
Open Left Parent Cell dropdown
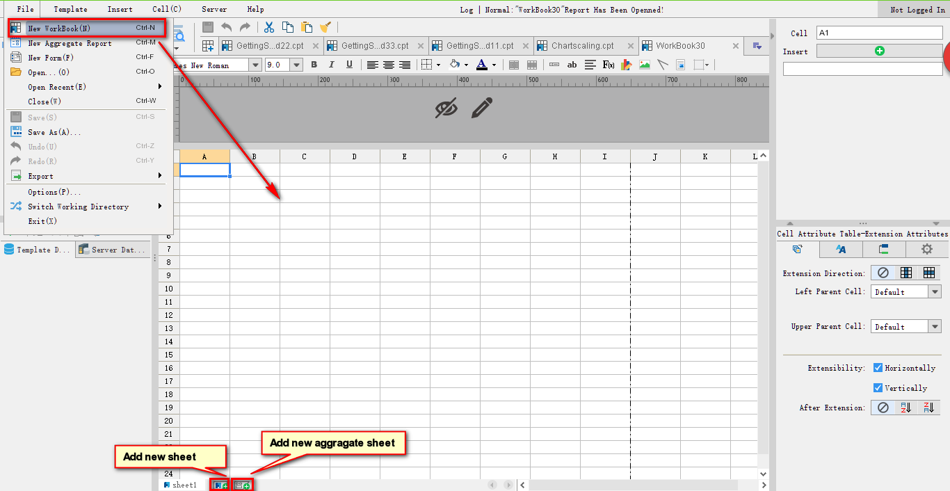935,292
